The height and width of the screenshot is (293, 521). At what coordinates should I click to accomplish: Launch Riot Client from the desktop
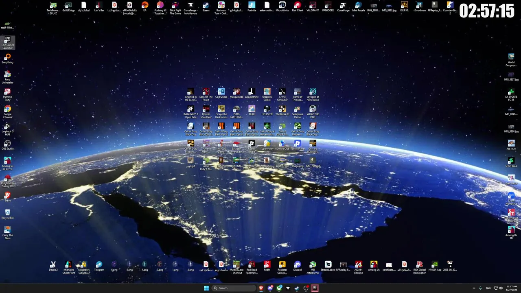(x=298, y=7)
